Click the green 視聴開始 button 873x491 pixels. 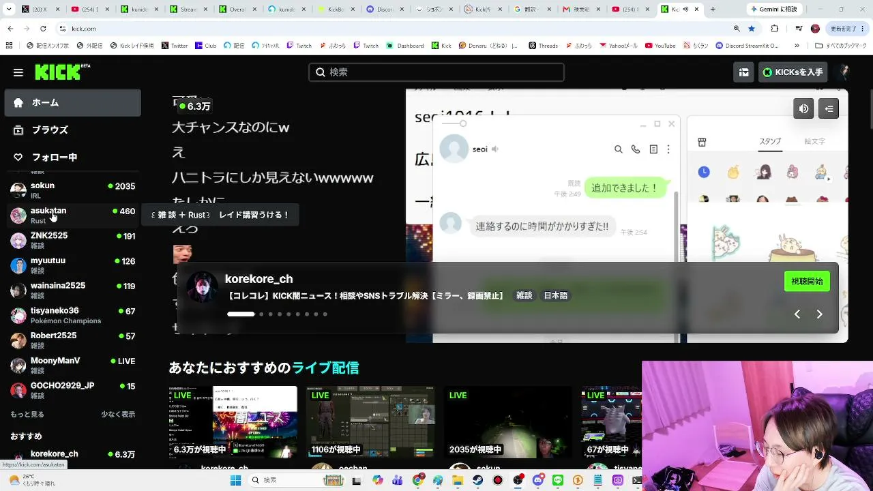click(807, 281)
